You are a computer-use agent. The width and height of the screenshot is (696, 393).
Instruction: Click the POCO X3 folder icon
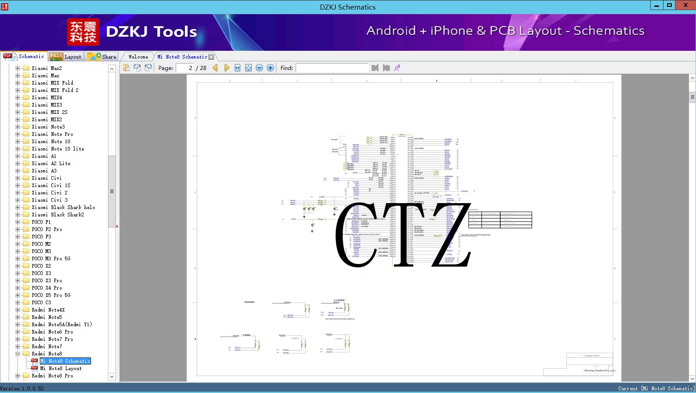(x=26, y=273)
